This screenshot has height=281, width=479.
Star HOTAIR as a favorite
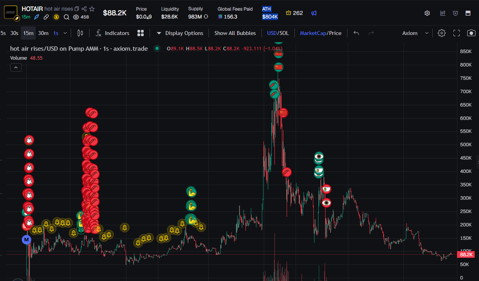tap(92, 9)
